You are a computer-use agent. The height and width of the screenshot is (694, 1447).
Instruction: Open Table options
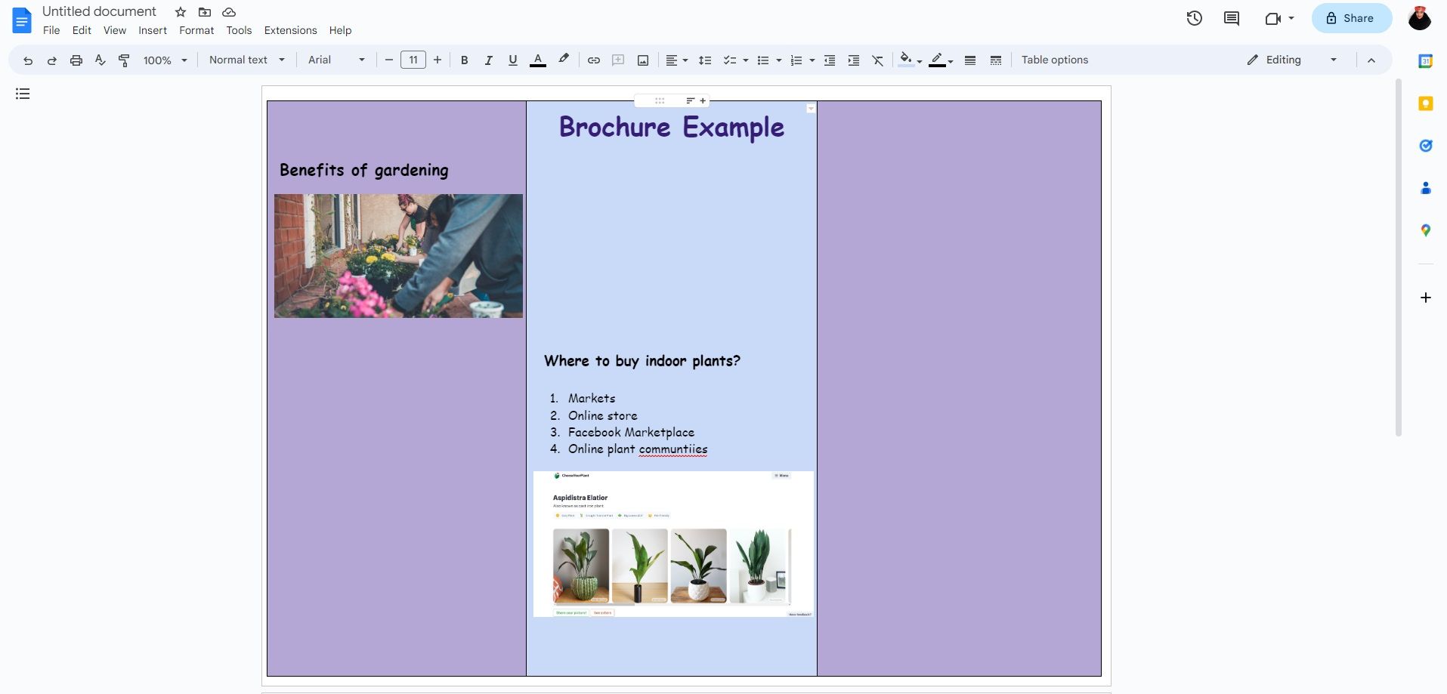(x=1055, y=60)
